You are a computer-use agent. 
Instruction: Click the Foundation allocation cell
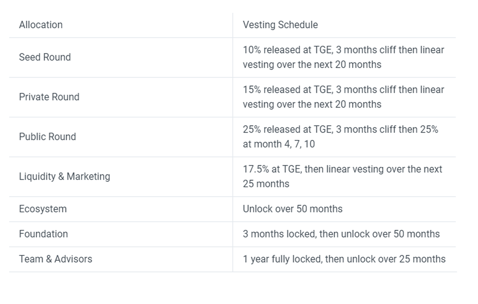43,234
